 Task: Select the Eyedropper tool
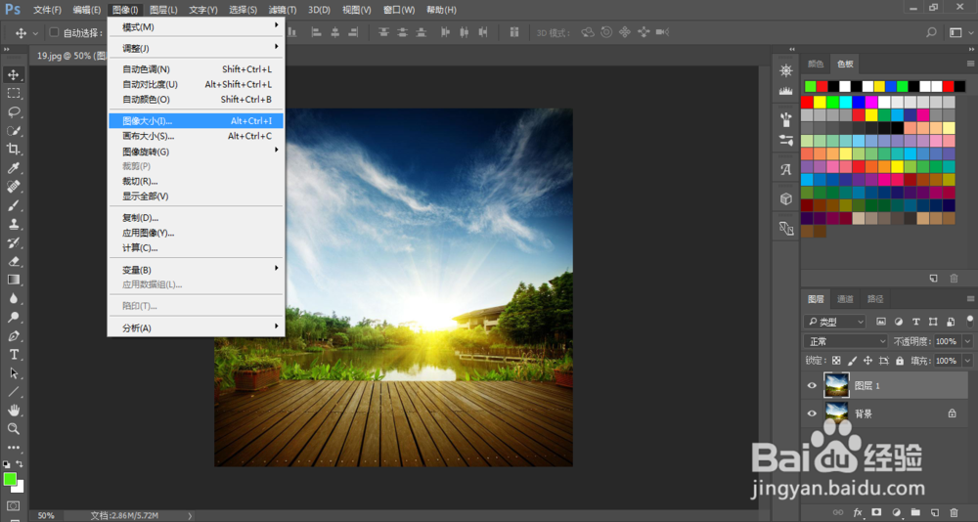[13, 168]
